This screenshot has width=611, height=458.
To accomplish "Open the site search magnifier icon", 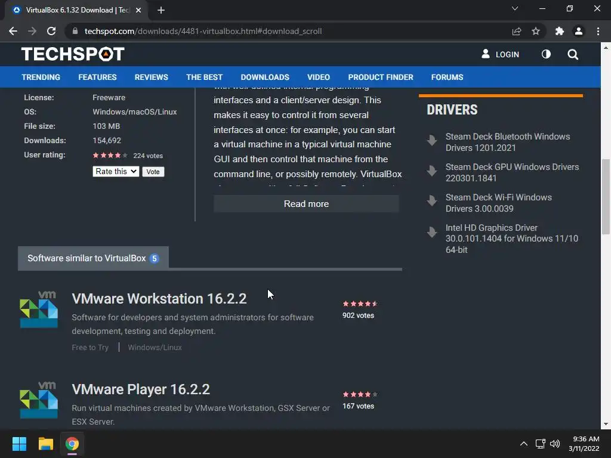I will click(573, 54).
